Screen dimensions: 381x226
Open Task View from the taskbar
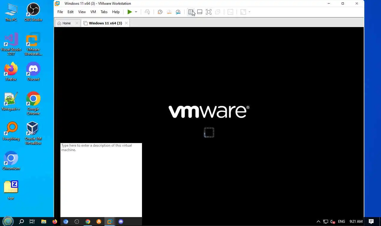point(32,222)
